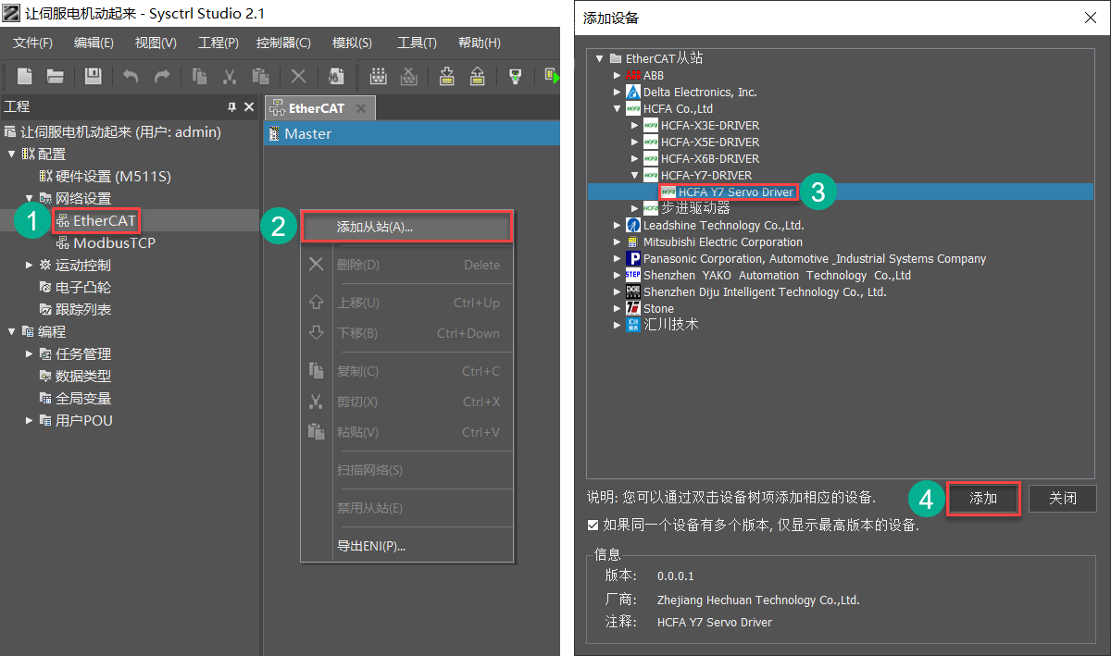Click the find/replace document toolbar icon

[x=335, y=76]
